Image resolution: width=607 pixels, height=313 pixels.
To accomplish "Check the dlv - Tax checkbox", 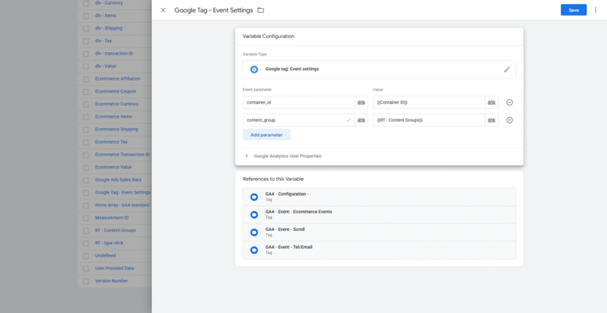I will tap(86, 41).
